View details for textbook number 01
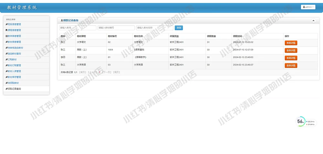Screen dimensions: 323x154 291,58
